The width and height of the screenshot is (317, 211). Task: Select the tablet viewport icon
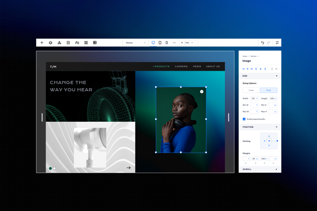coord(160,43)
